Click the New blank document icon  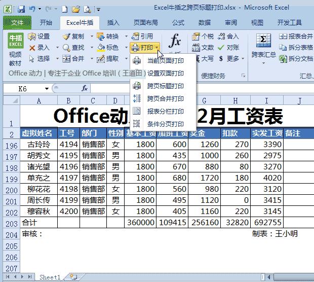(x=64, y=9)
